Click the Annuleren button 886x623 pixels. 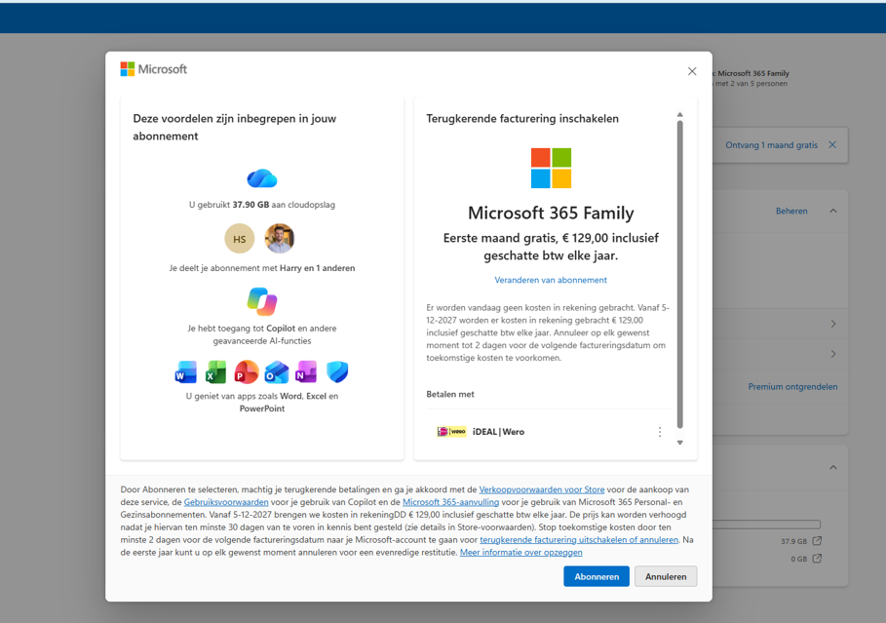666,576
